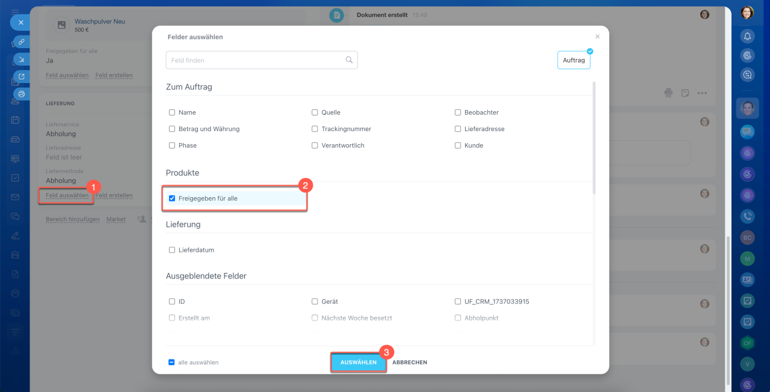Close the slider panel with the X button
The height and width of the screenshot is (392, 770).
pyautogui.click(x=20, y=22)
